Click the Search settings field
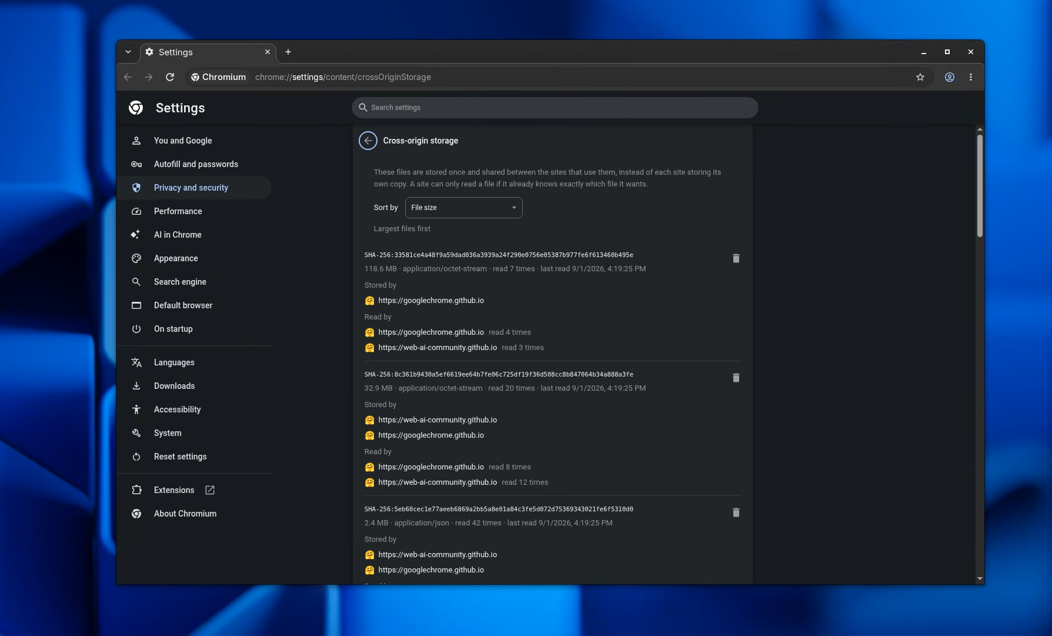The height and width of the screenshot is (636, 1052). (555, 108)
